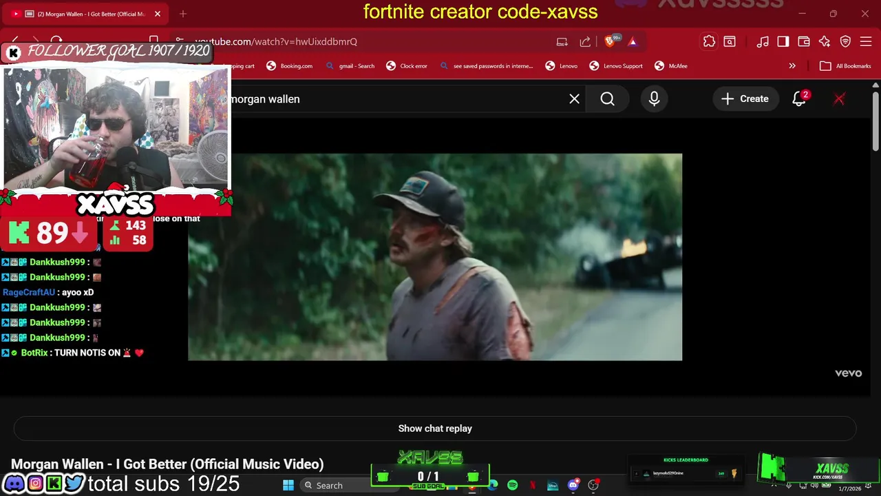Open the gmail - Search bookmark
This screenshot has height=496, width=881.
pyautogui.click(x=350, y=66)
